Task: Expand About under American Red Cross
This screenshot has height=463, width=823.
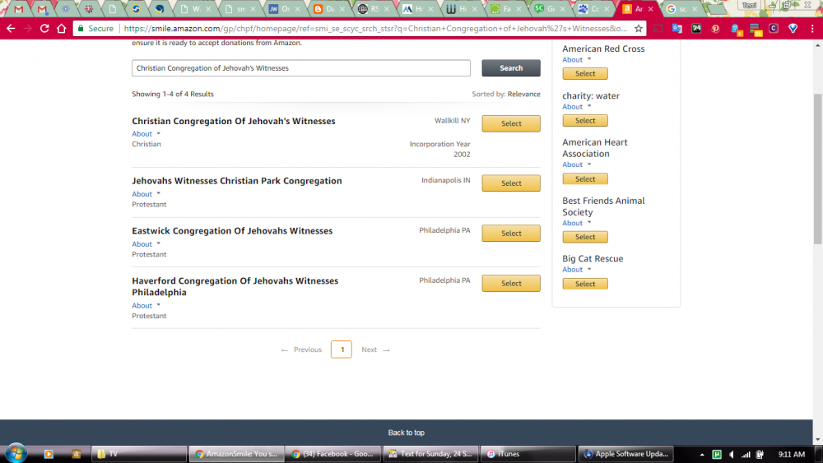Action: coord(576,60)
